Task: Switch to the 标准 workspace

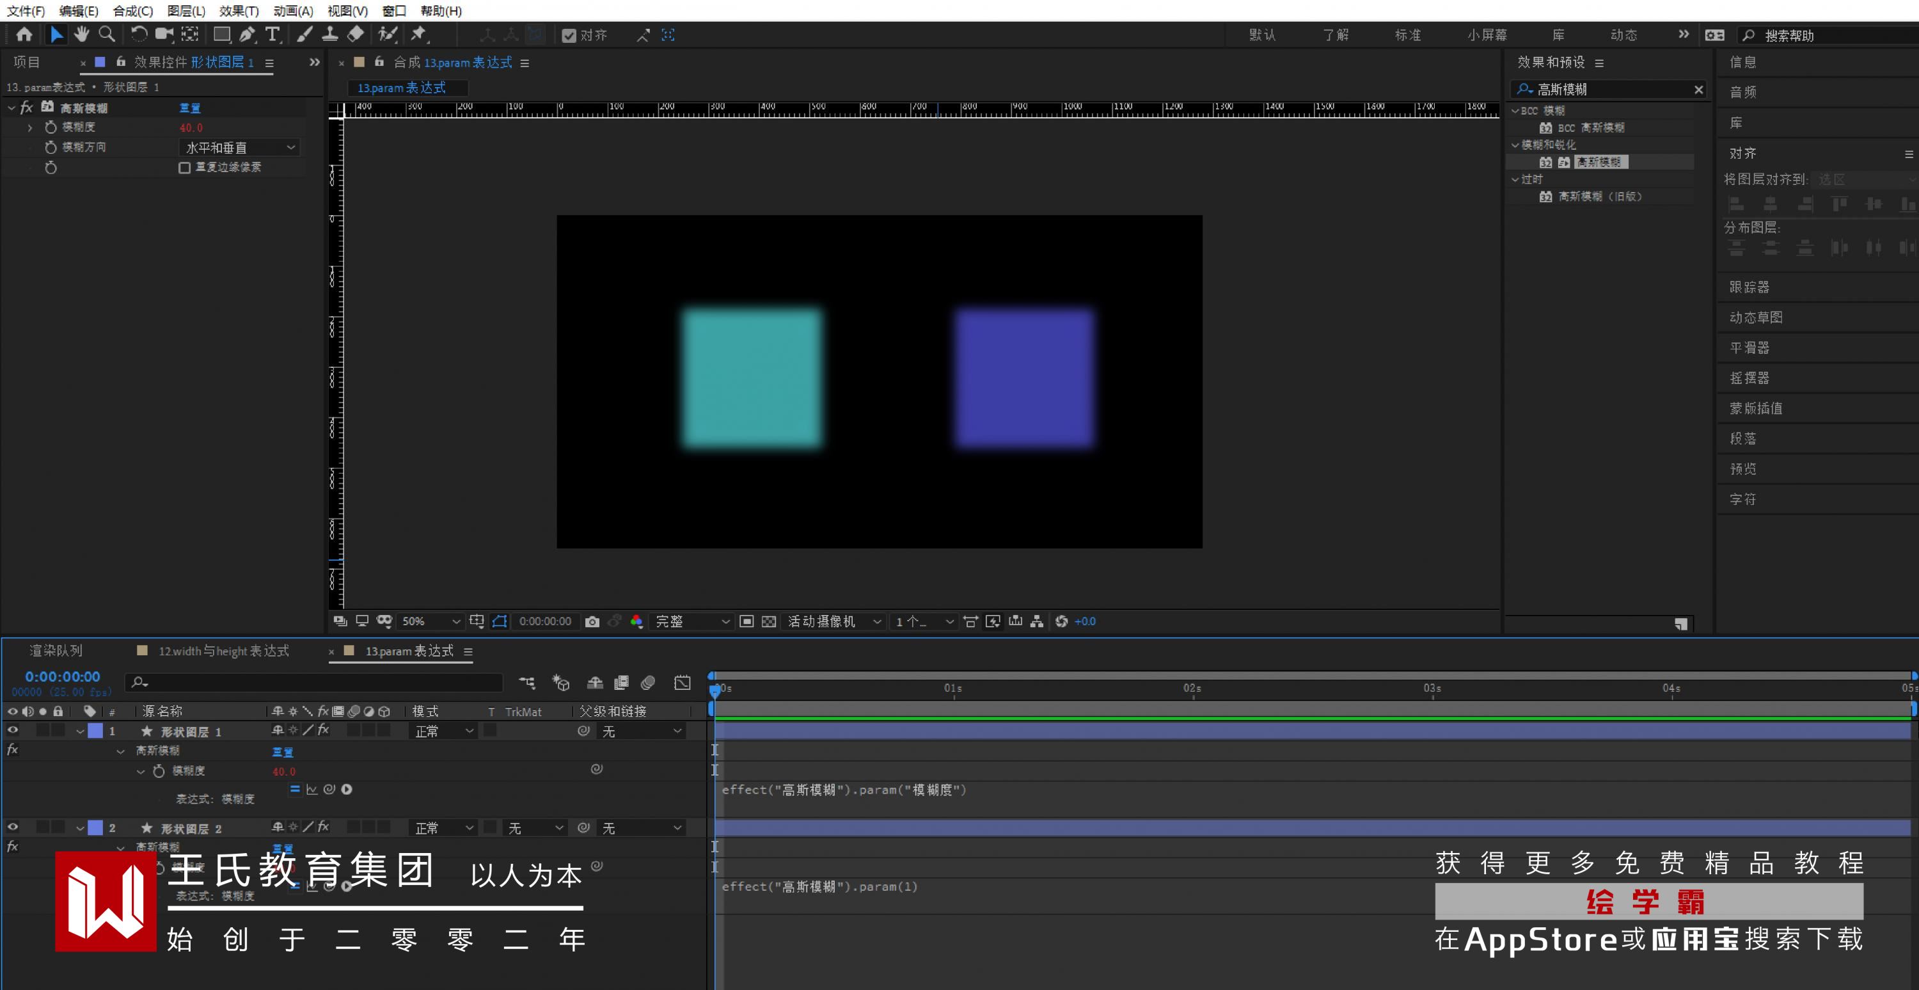Action: [x=1408, y=35]
